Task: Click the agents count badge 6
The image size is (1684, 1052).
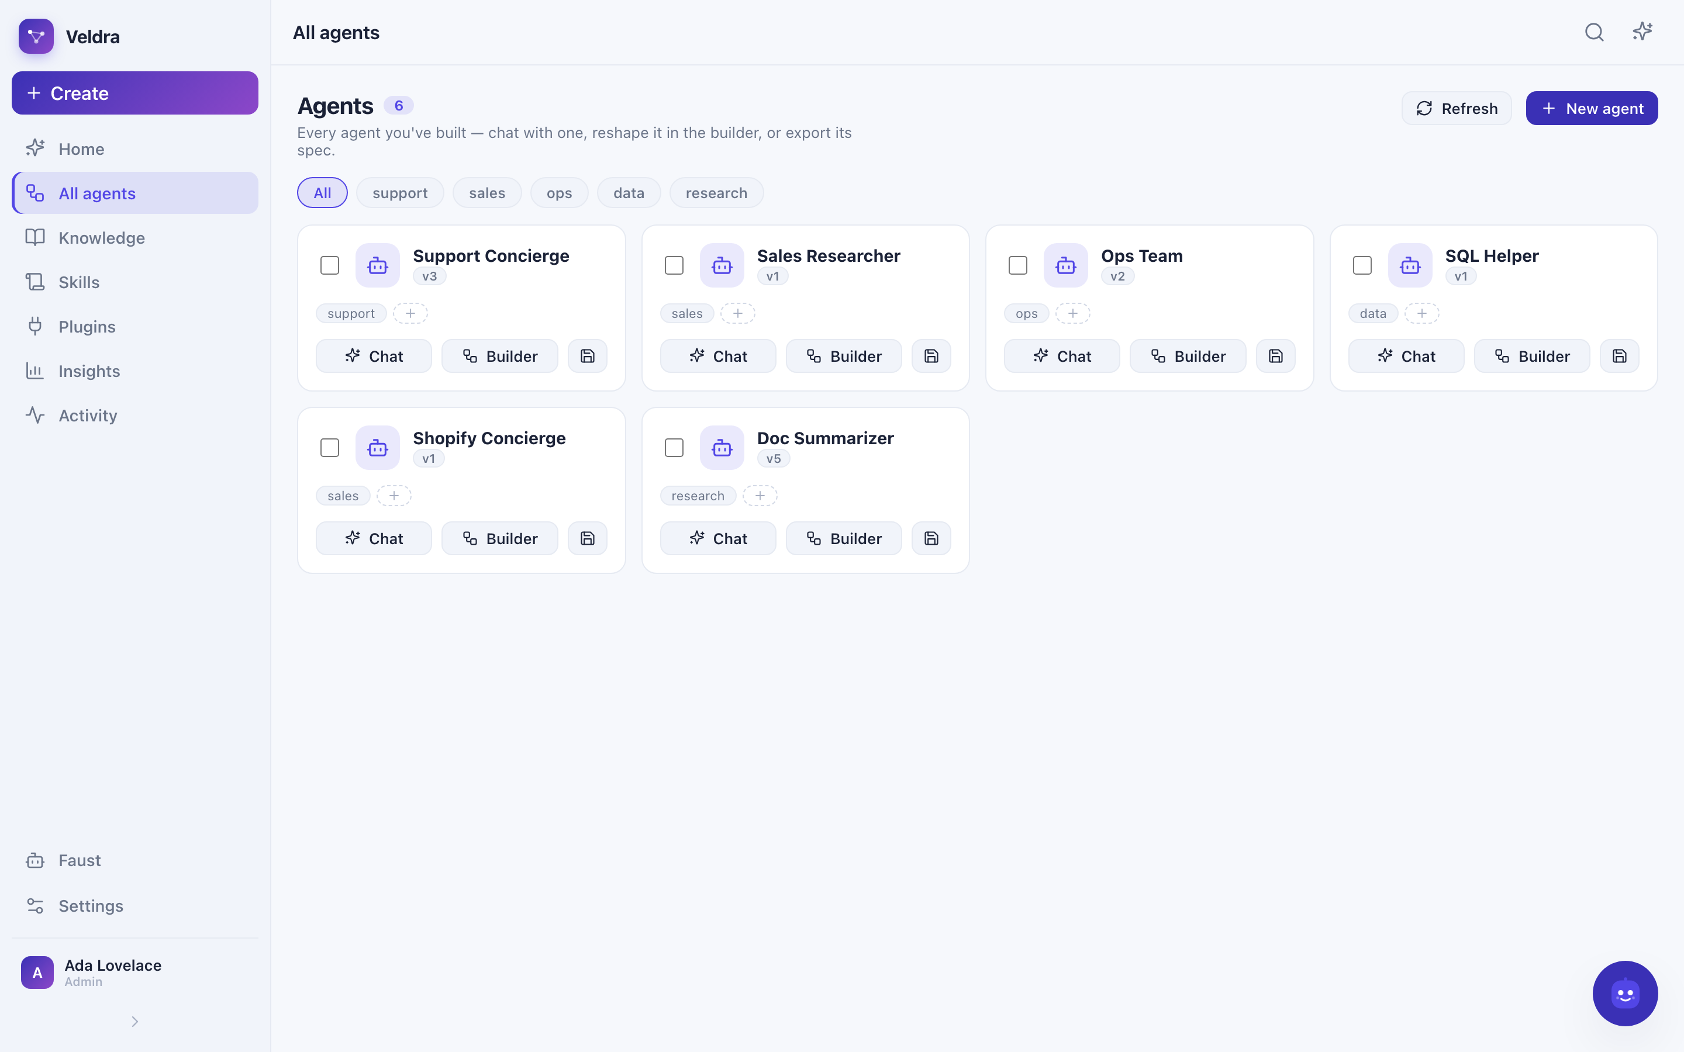Action: pos(399,106)
